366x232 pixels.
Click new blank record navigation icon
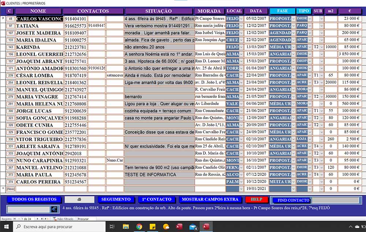tap(46, 219)
